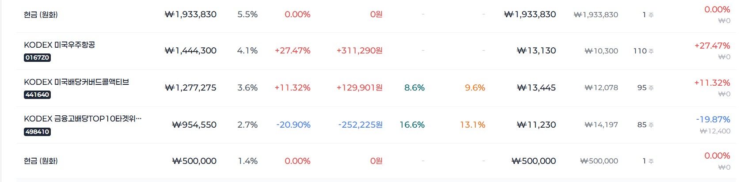Open the KODEX 미국배당커버드콜액티브 holding name

[x=76, y=82]
